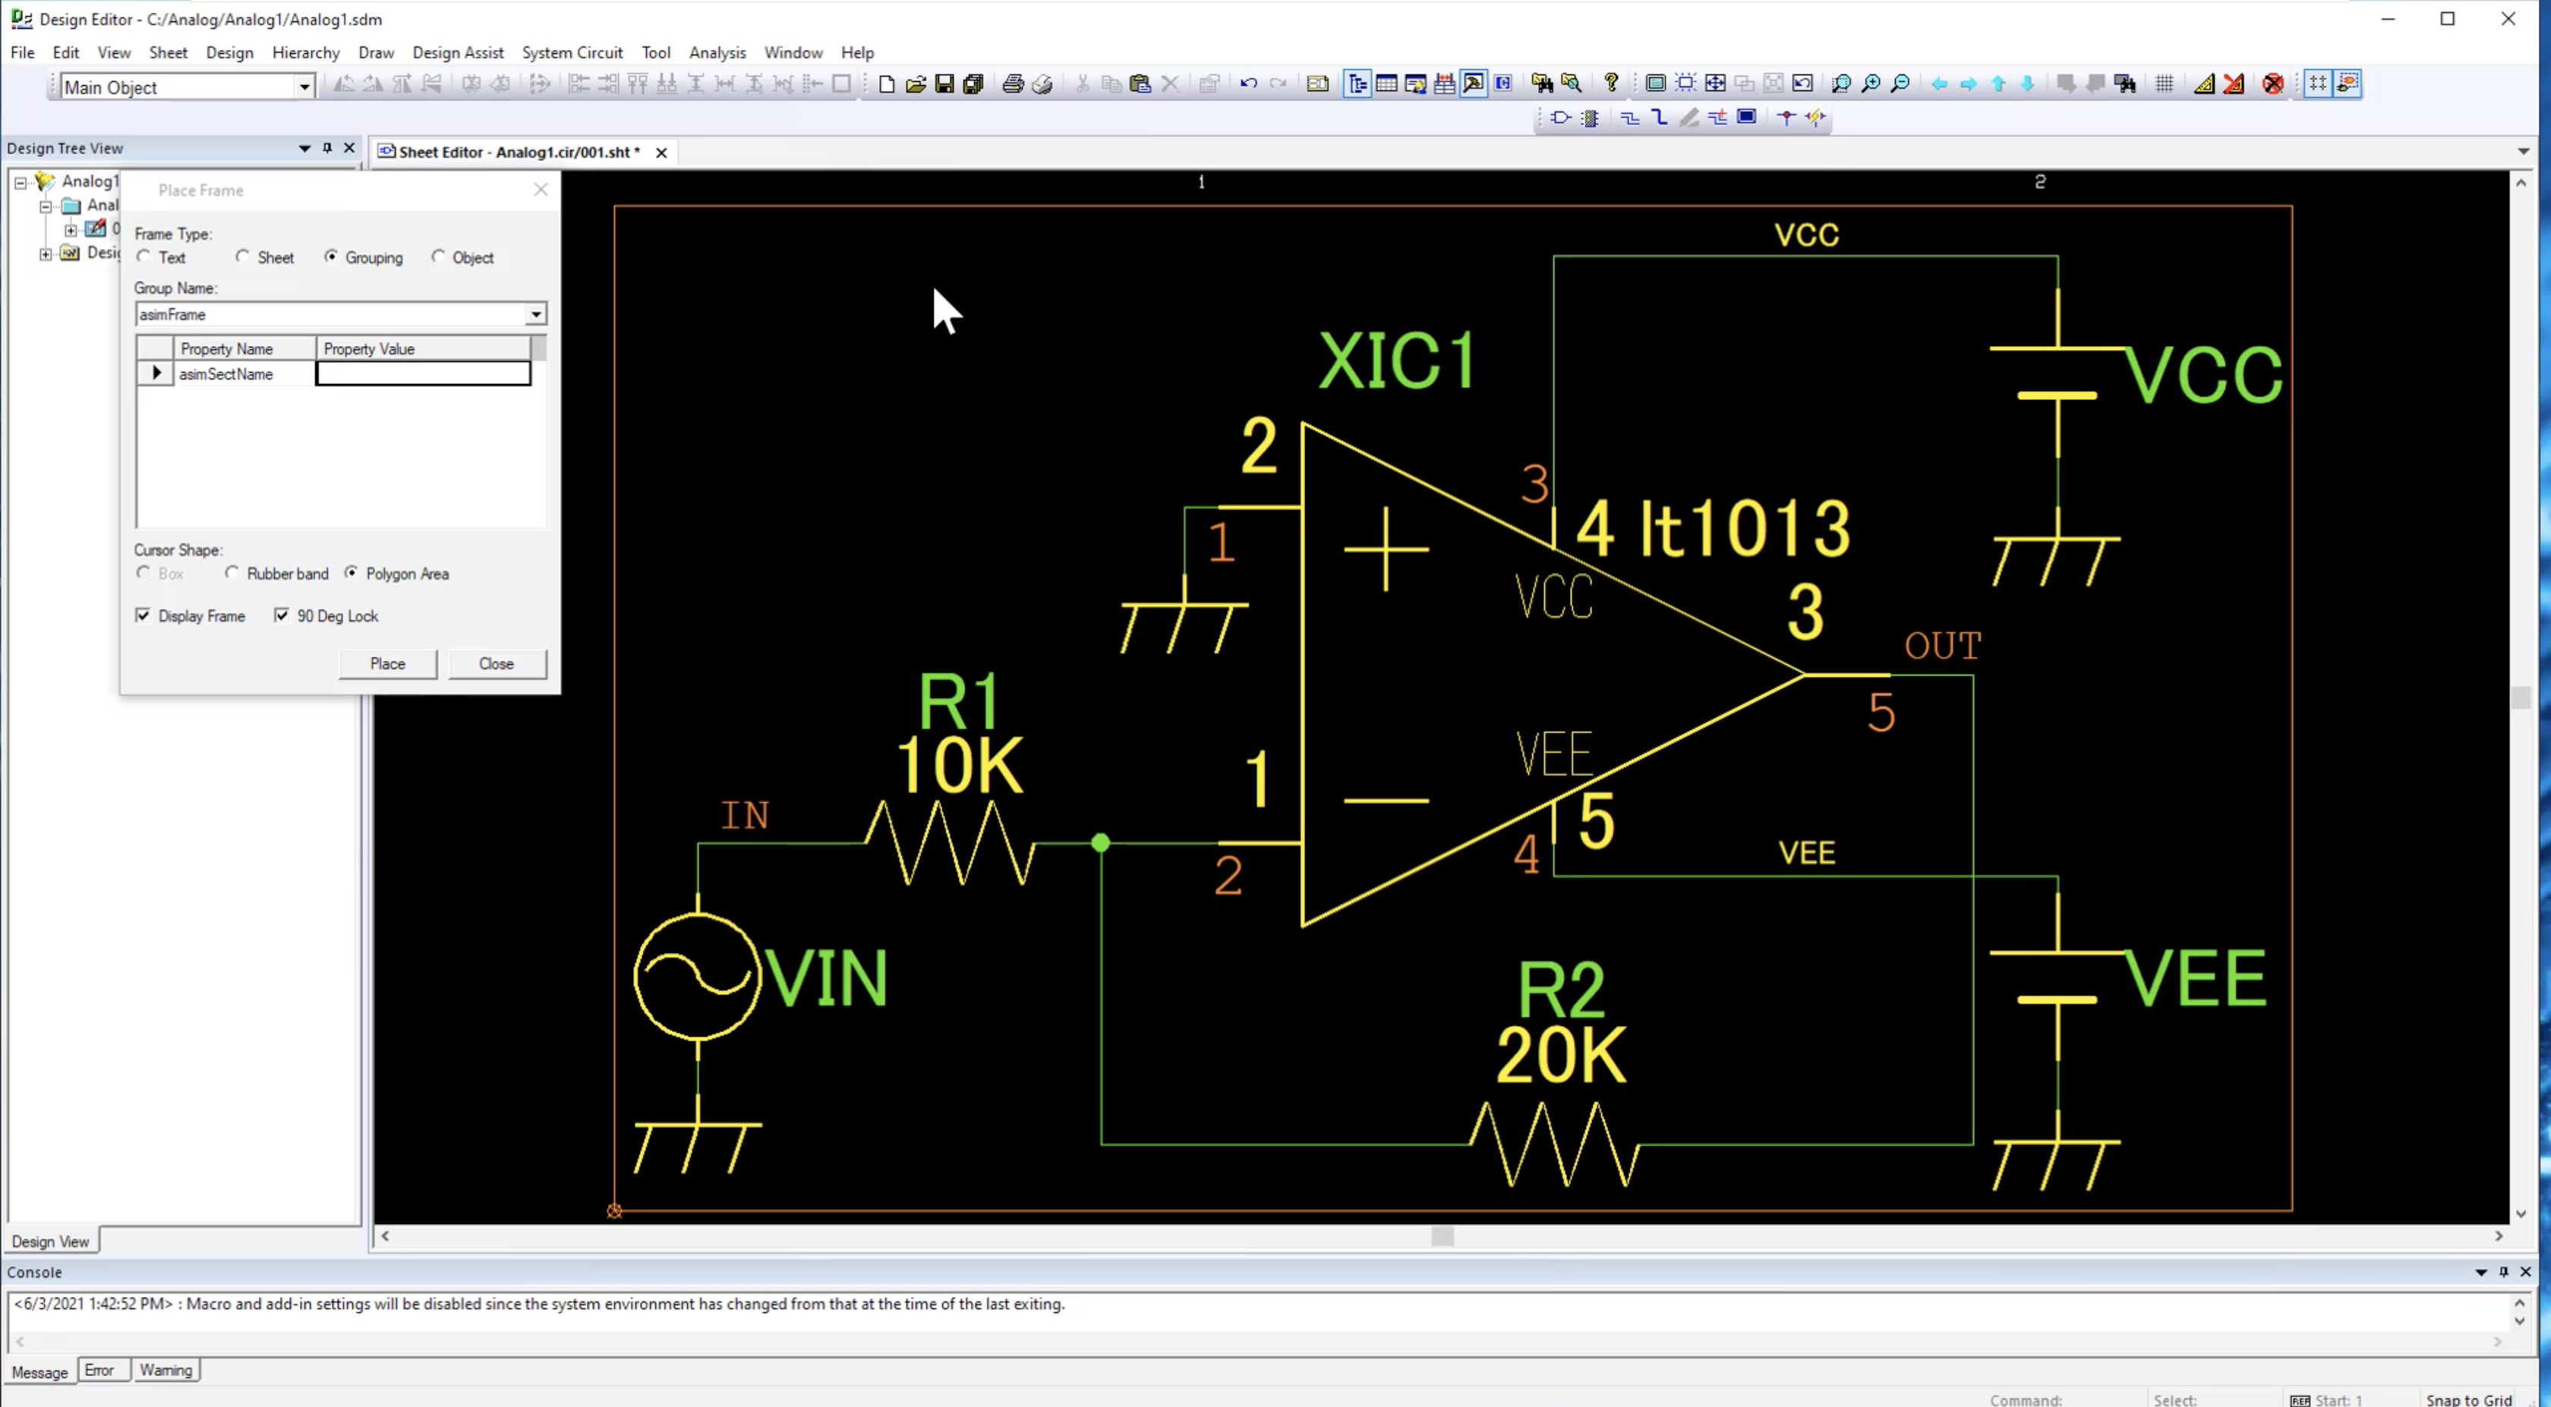The image size is (2551, 1407).
Task: Click the Save floppy-disk icon
Action: click(x=944, y=84)
